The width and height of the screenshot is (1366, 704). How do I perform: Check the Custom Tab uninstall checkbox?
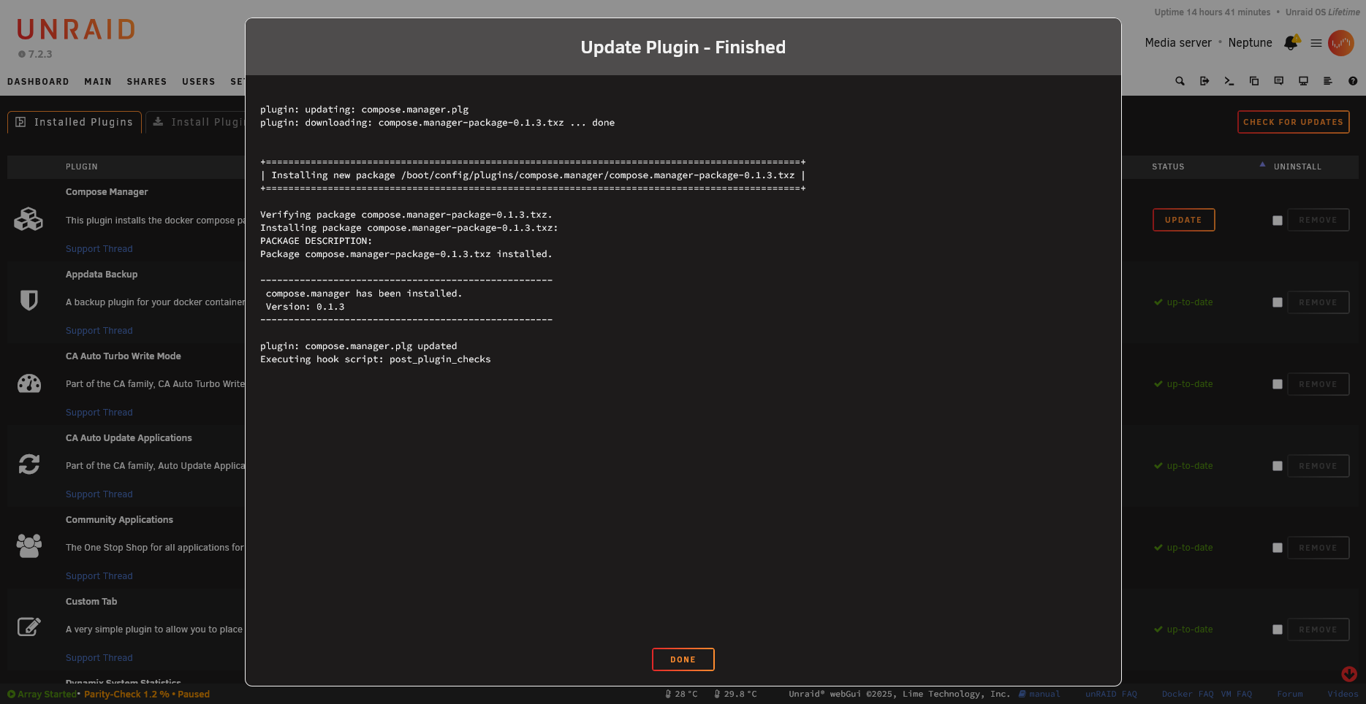pyautogui.click(x=1278, y=629)
